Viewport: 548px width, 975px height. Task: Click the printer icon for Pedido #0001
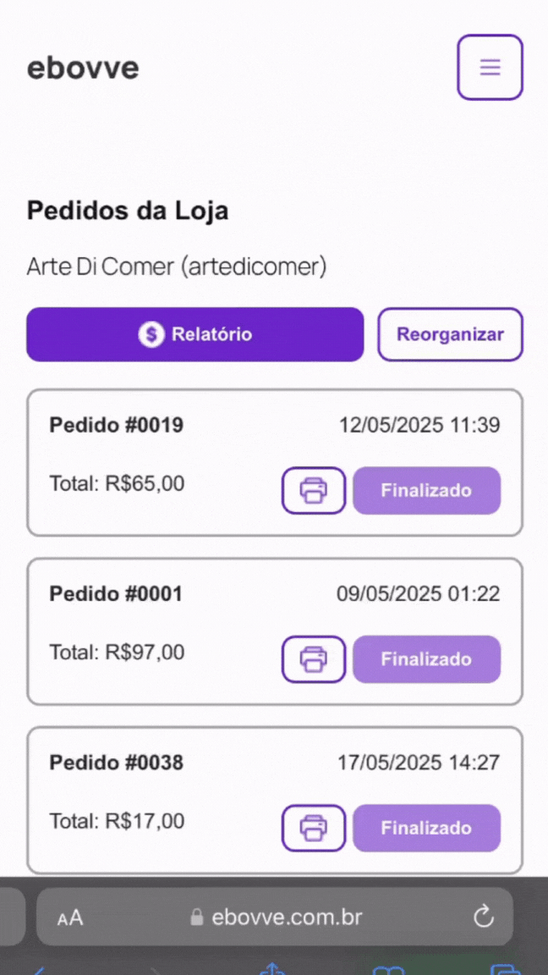[313, 659]
